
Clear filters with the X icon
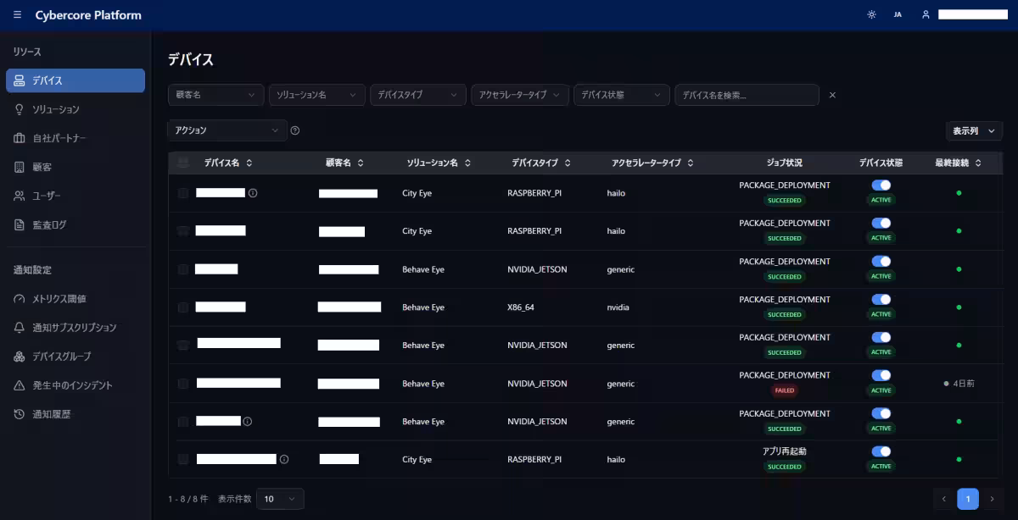[832, 95]
